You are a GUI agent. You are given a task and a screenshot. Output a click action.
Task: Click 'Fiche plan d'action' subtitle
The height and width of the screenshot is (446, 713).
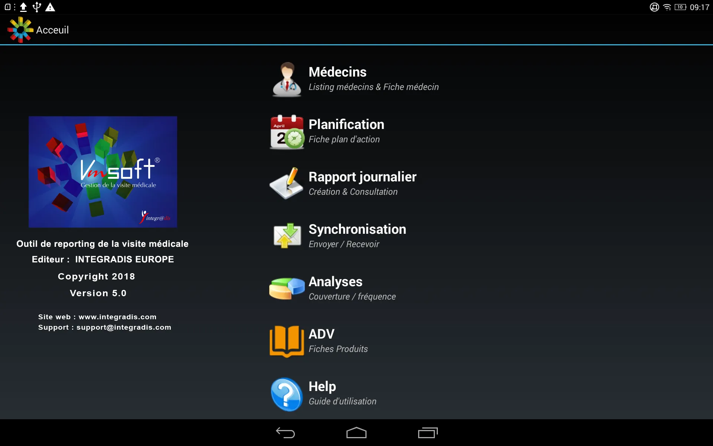tap(344, 139)
